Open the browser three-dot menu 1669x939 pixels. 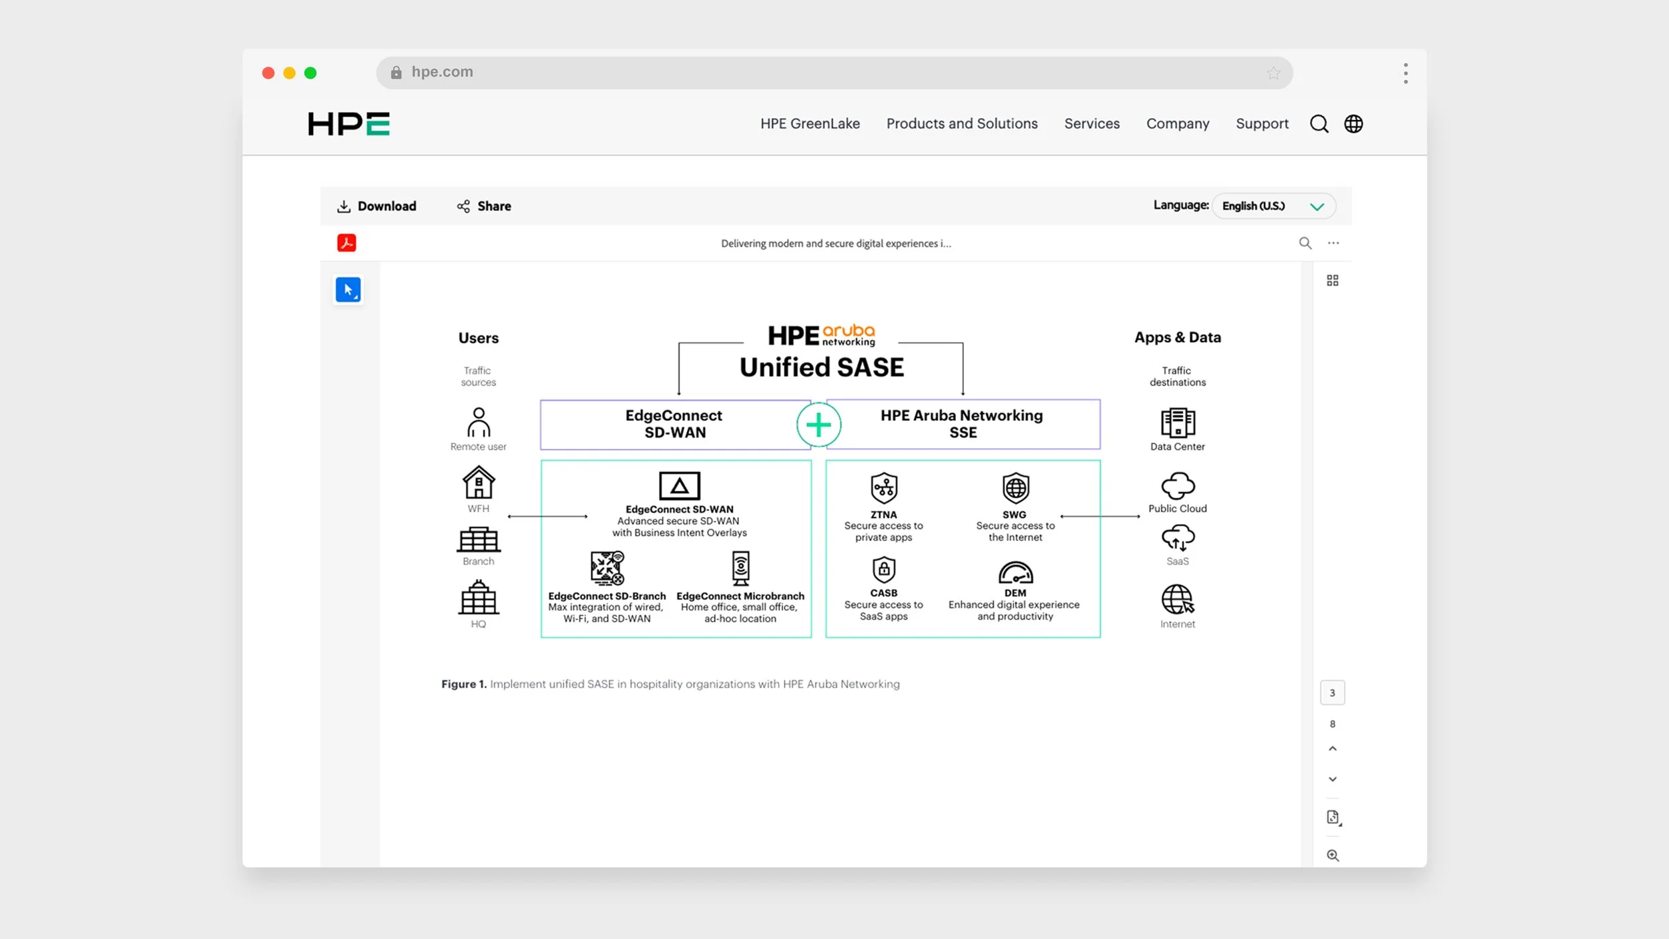coord(1405,73)
